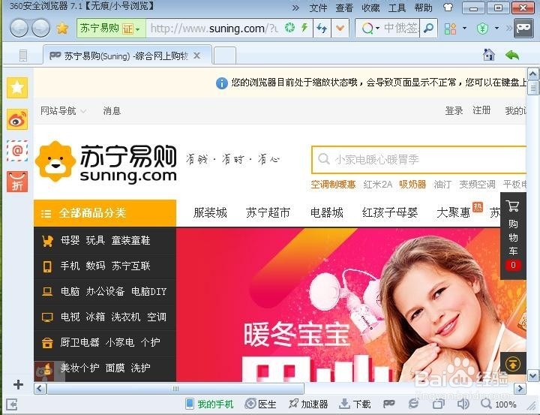540x415 pixels.
Task: Click the green shield security icon
Action: (482, 29)
